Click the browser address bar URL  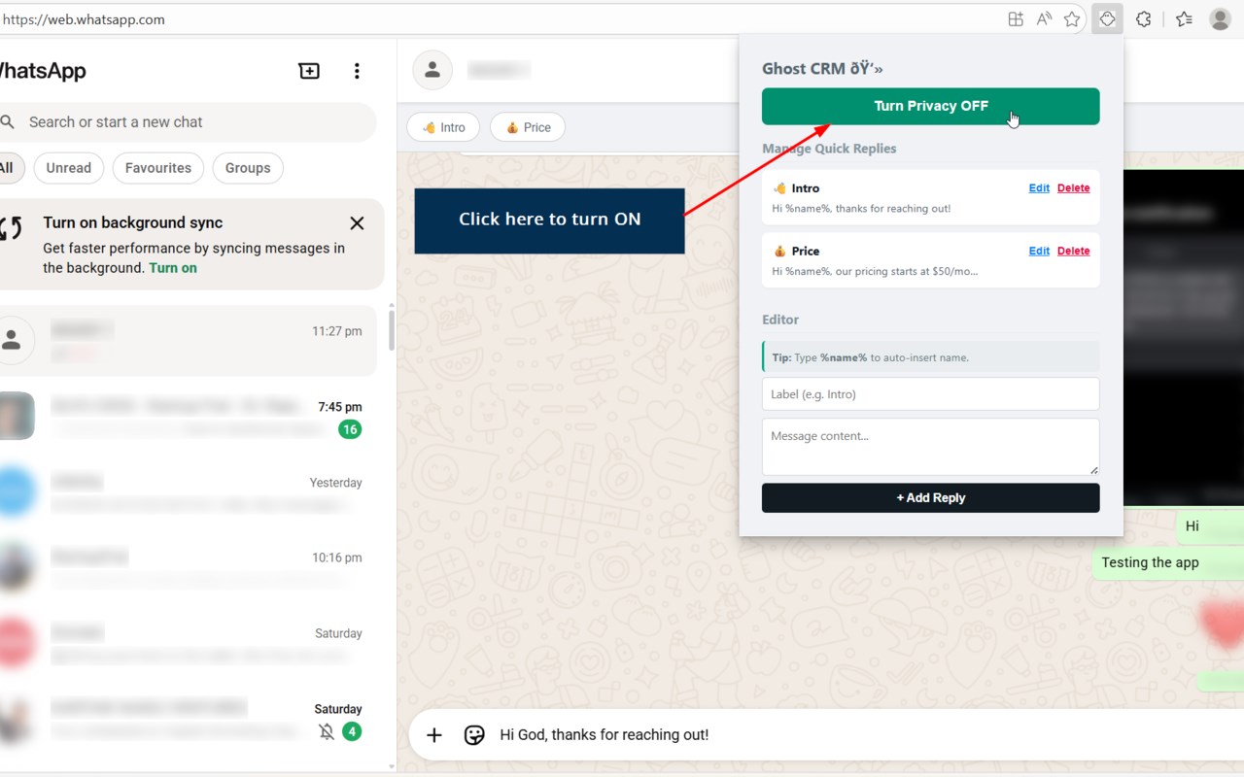(x=83, y=19)
